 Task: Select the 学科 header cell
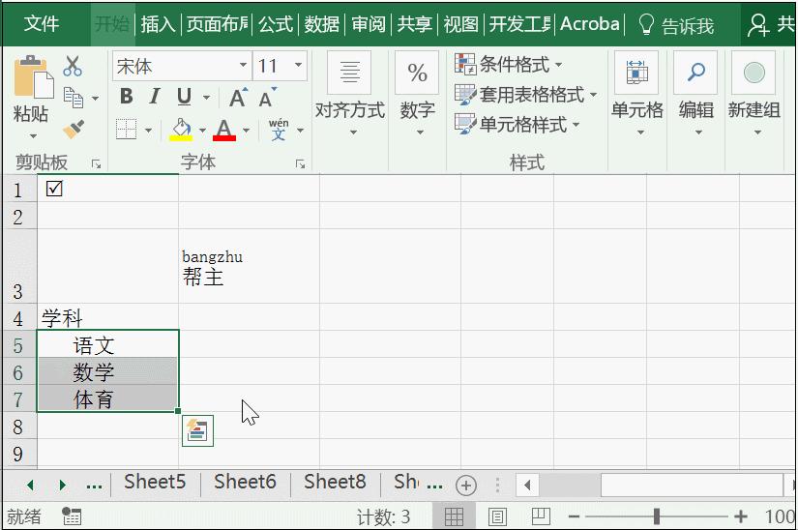click(108, 317)
